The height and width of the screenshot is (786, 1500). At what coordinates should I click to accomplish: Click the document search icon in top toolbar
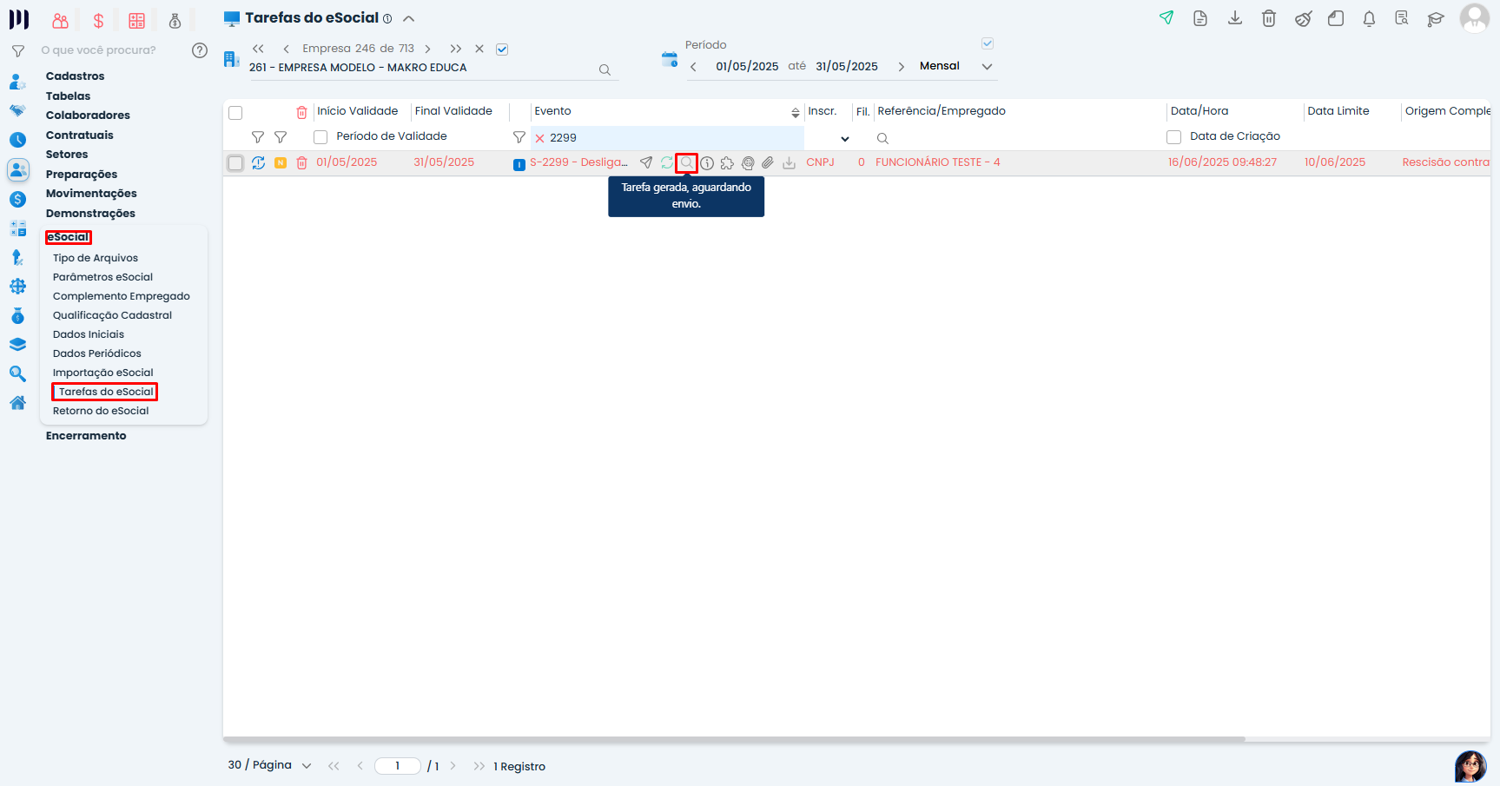1402,18
